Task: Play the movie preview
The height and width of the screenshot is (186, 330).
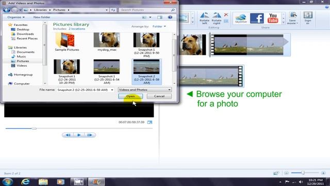Action: click(79, 135)
